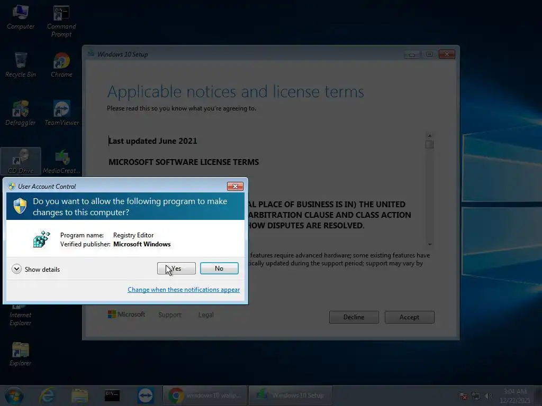
Task: Click license text scrollbar up arrow
Action: [429, 136]
